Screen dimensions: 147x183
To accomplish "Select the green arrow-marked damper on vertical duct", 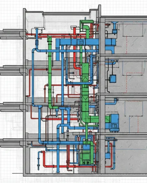I will click(x=85, y=79).
